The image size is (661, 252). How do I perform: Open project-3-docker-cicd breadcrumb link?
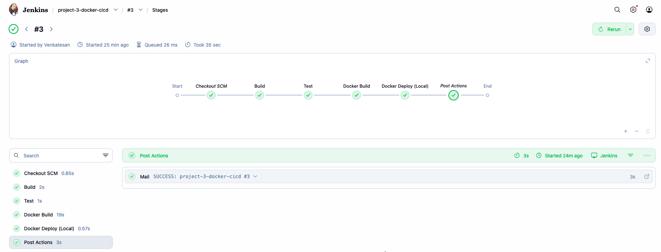click(x=83, y=10)
